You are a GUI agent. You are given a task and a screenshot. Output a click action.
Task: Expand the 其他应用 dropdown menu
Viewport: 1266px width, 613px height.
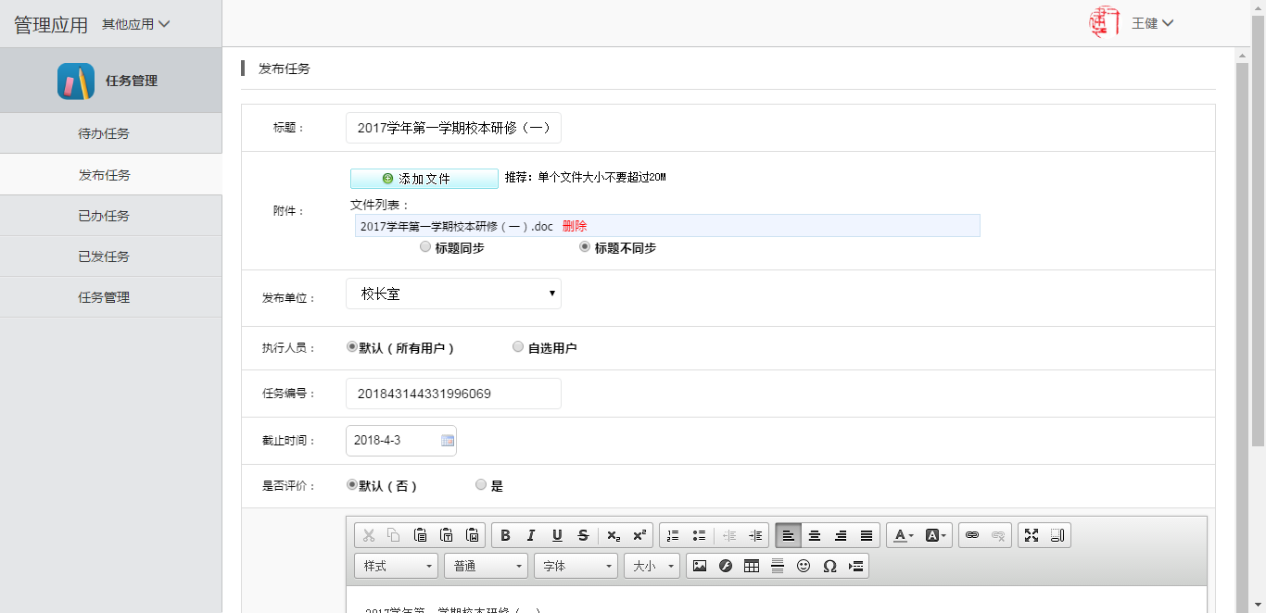(136, 24)
